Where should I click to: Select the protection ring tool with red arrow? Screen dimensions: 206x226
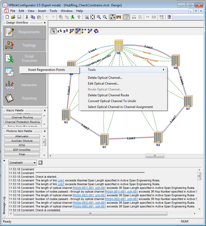click(96, 31)
